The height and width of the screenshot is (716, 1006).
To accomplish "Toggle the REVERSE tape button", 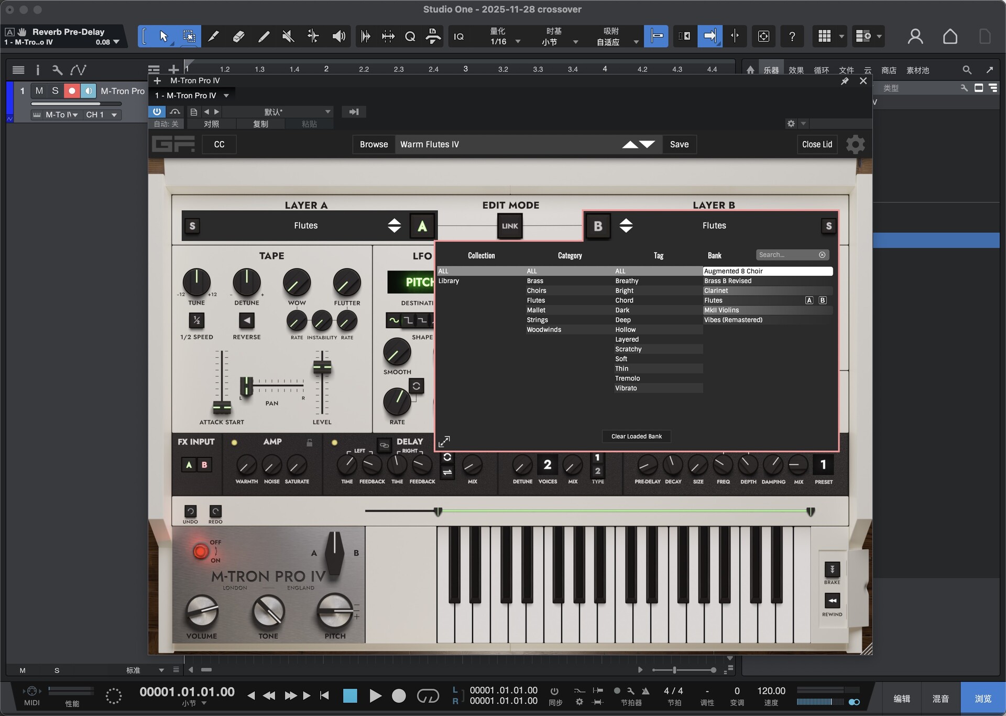I will [246, 320].
